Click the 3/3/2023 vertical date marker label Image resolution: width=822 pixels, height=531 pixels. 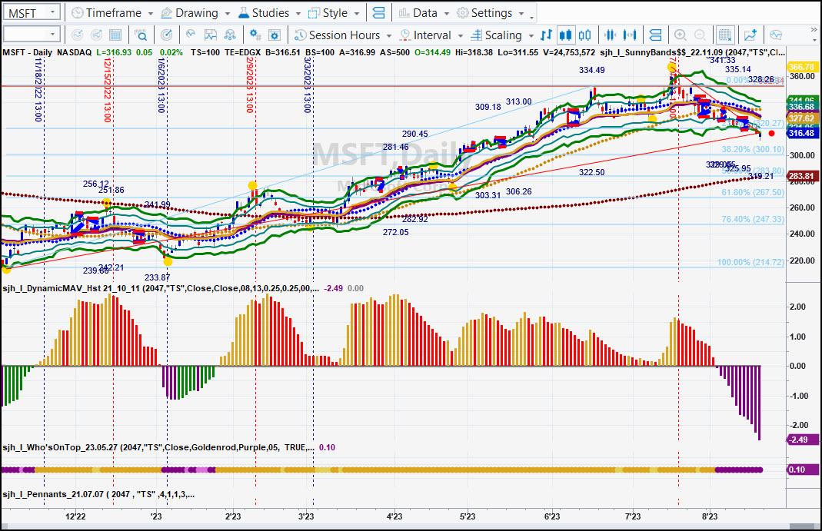(308, 85)
